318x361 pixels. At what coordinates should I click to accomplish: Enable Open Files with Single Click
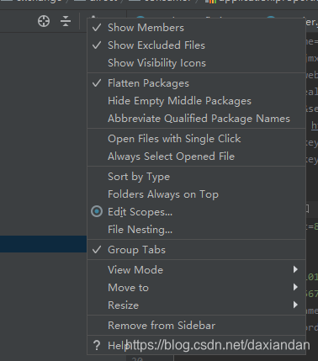click(x=196, y=139)
